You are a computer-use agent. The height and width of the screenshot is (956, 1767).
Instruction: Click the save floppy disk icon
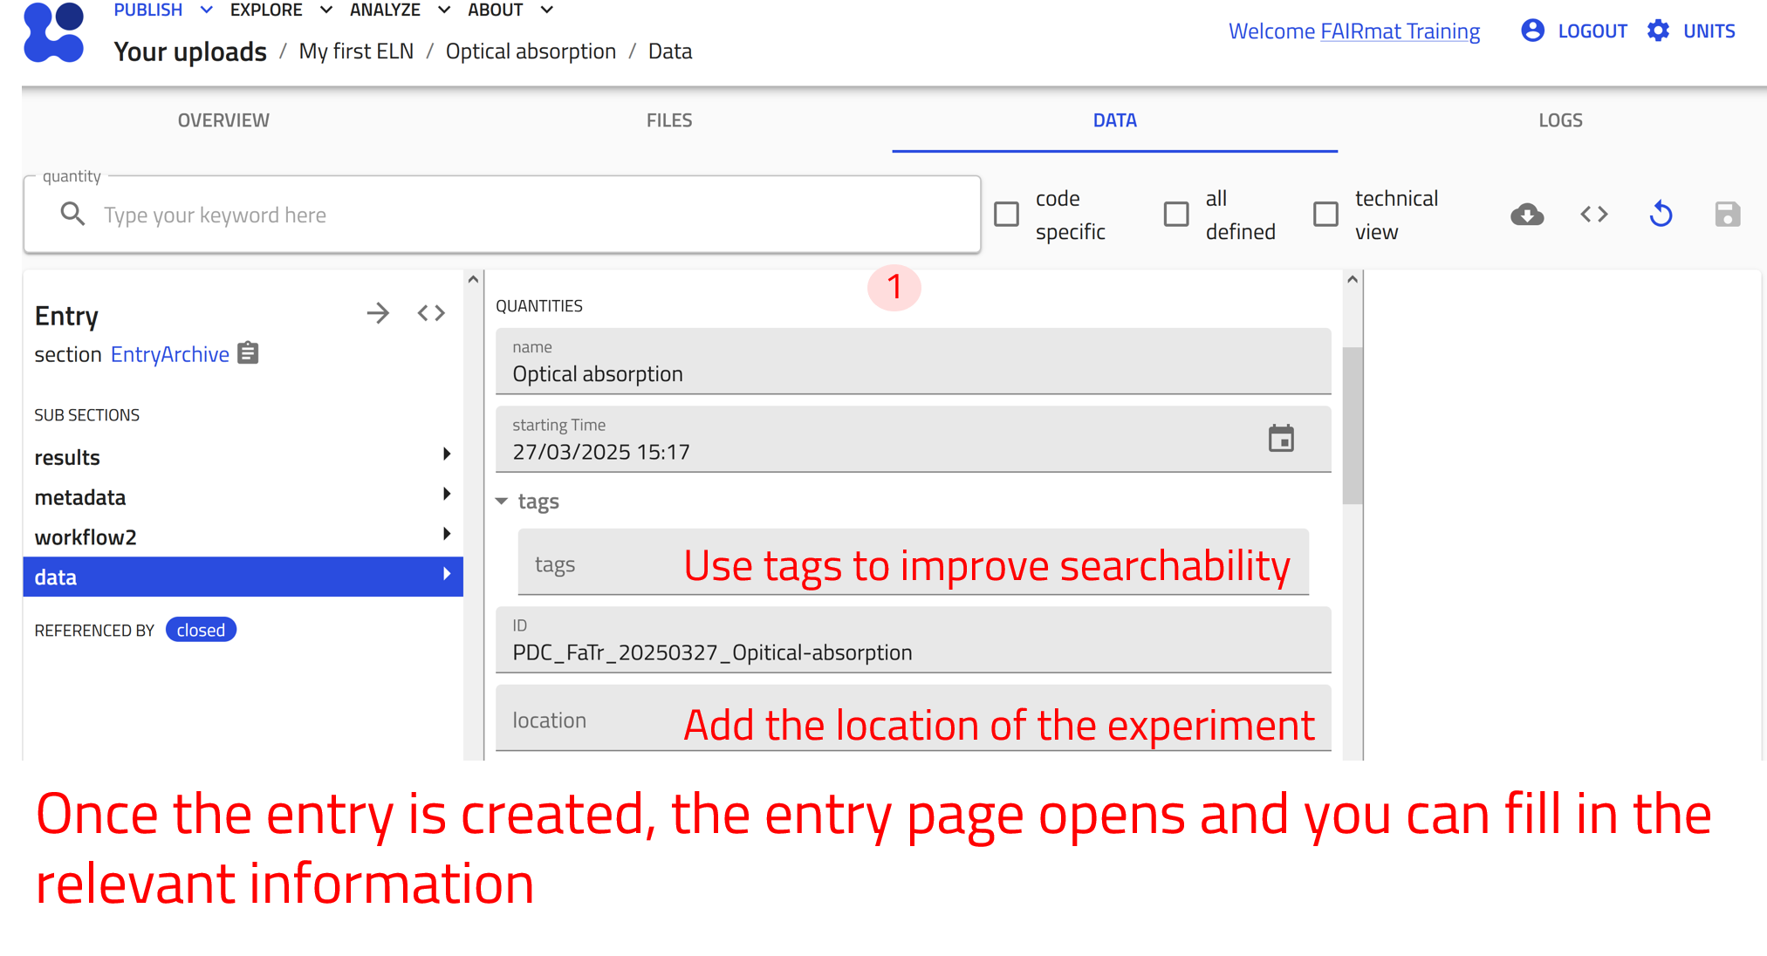1727,215
